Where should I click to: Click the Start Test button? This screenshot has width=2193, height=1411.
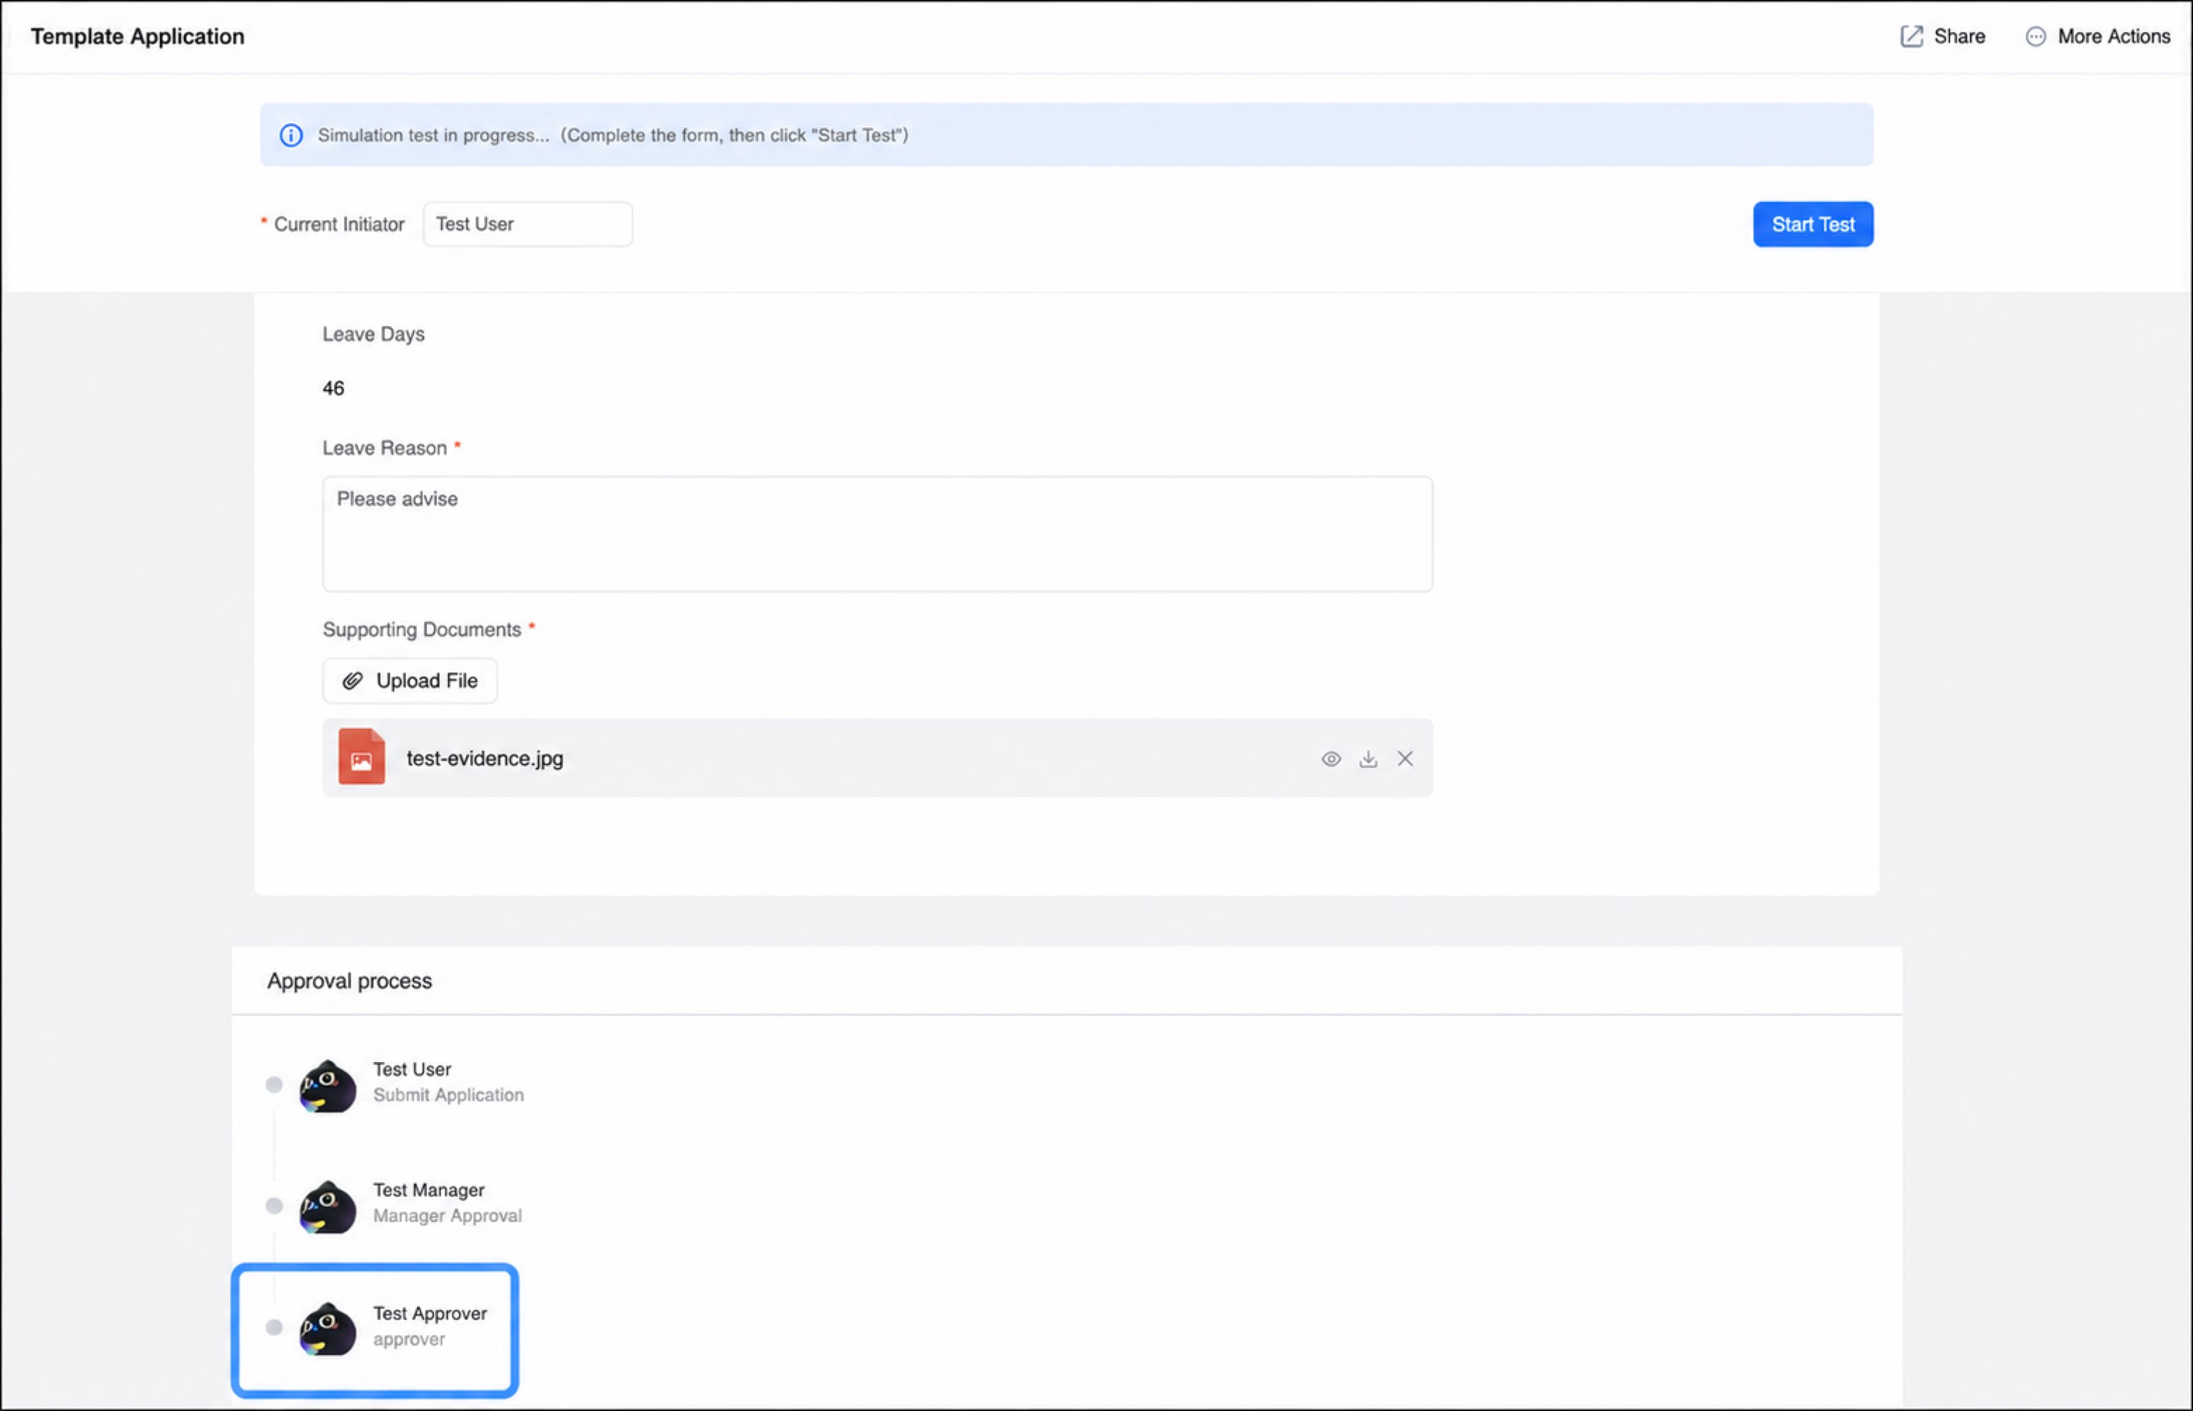[1813, 224]
